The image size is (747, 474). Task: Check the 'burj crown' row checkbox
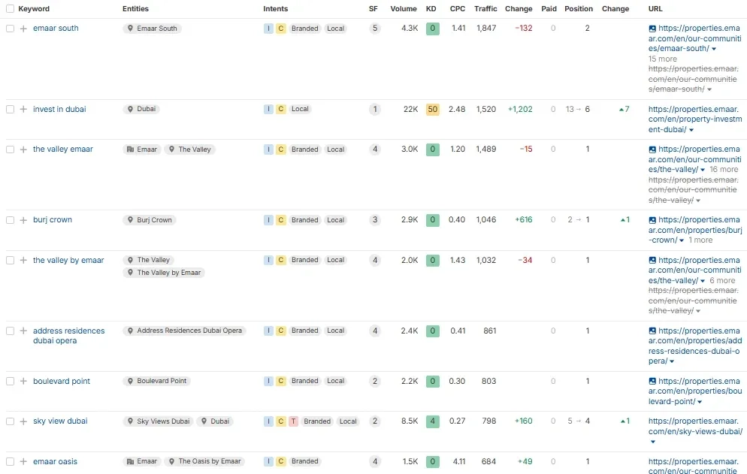(x=10, y=220)
